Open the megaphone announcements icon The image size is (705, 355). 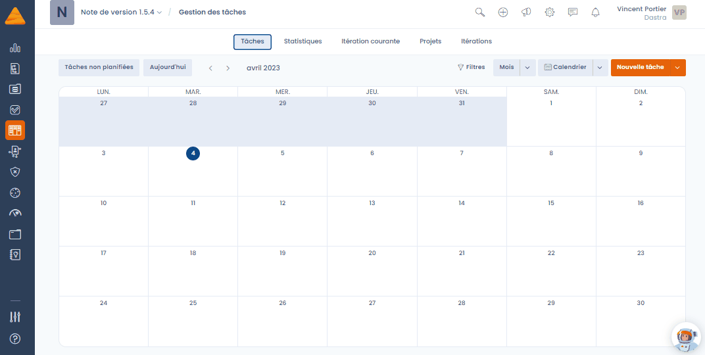tap(526, 12)
